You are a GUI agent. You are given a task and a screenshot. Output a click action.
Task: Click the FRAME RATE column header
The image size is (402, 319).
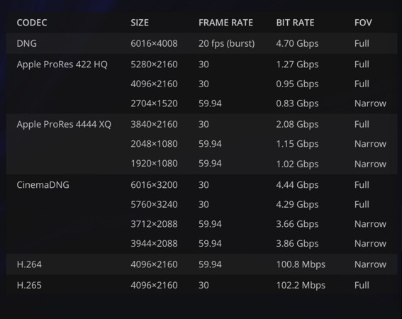(x=225, y=23)
